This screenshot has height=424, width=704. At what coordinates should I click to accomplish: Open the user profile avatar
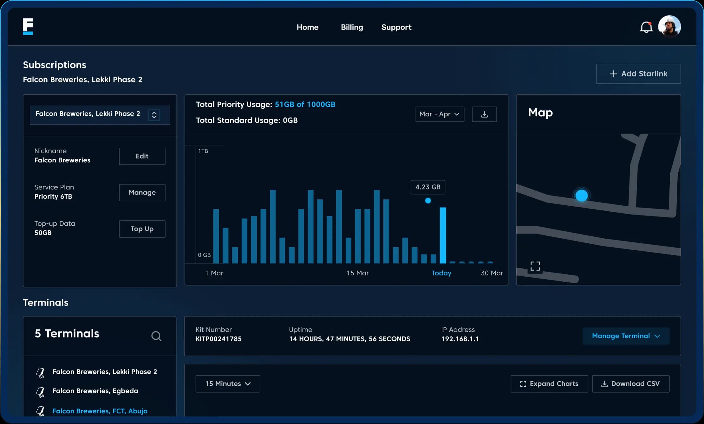point(669,27)
